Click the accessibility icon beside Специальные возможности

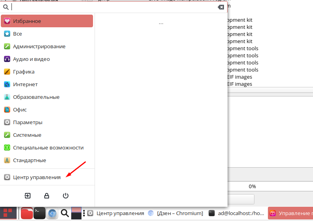coord(7,147)
